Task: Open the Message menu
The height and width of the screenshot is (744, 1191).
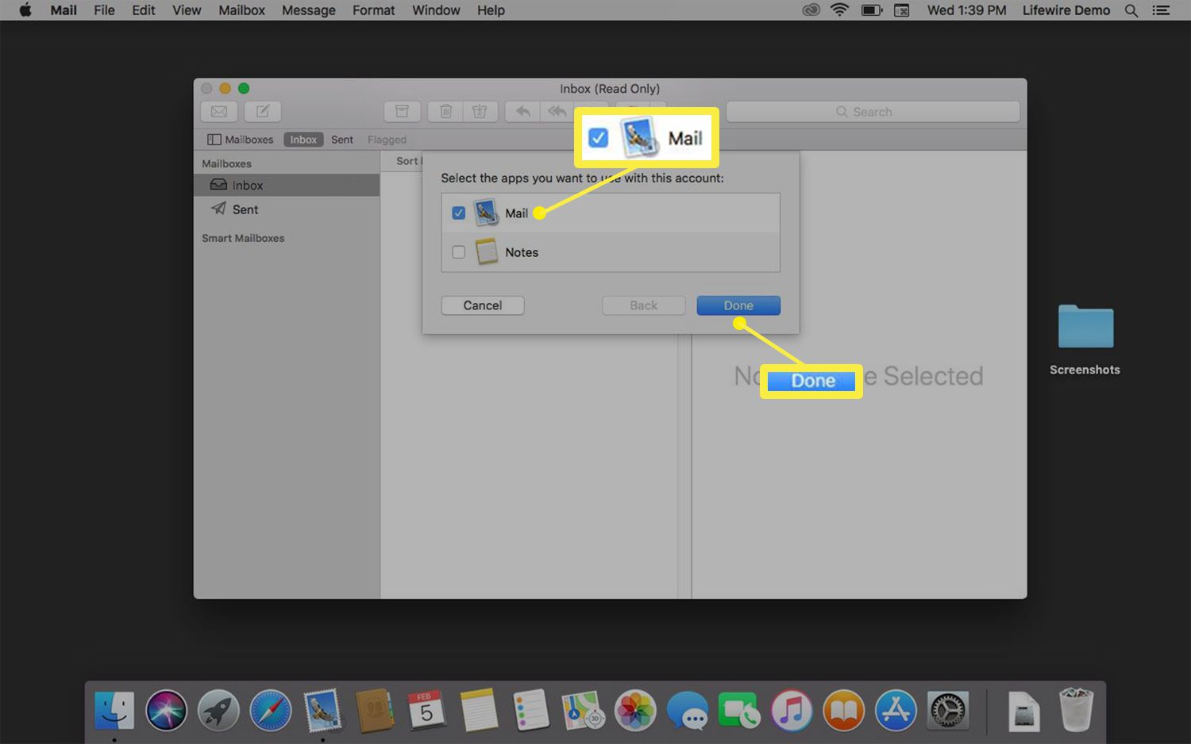Action: [x=309, y=10]
